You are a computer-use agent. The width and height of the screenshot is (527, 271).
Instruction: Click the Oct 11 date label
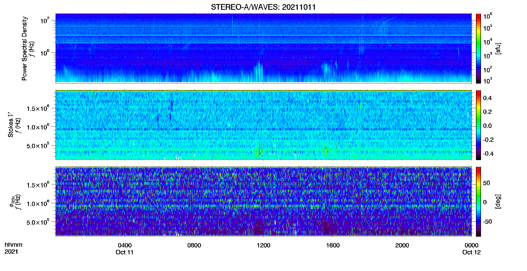point(125,252)
